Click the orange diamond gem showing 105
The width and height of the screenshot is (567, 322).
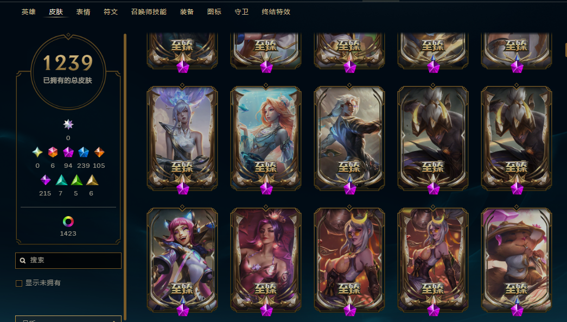[99, 153]
